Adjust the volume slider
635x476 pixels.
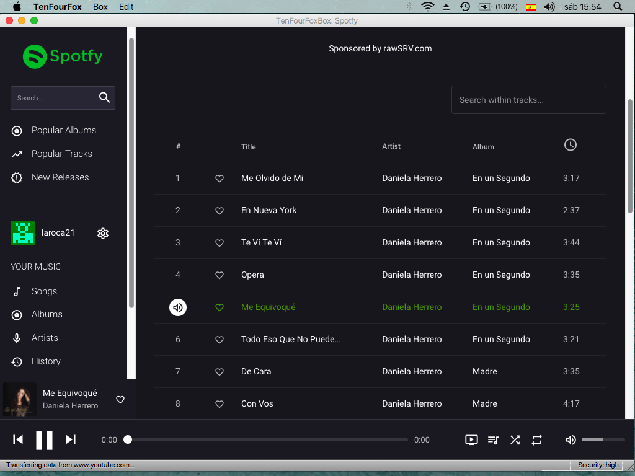coord(603,439)
